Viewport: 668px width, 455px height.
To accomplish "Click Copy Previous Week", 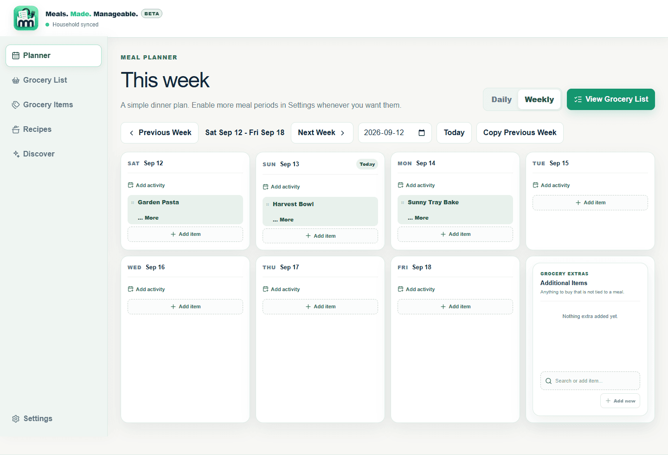I will (520, 133).
